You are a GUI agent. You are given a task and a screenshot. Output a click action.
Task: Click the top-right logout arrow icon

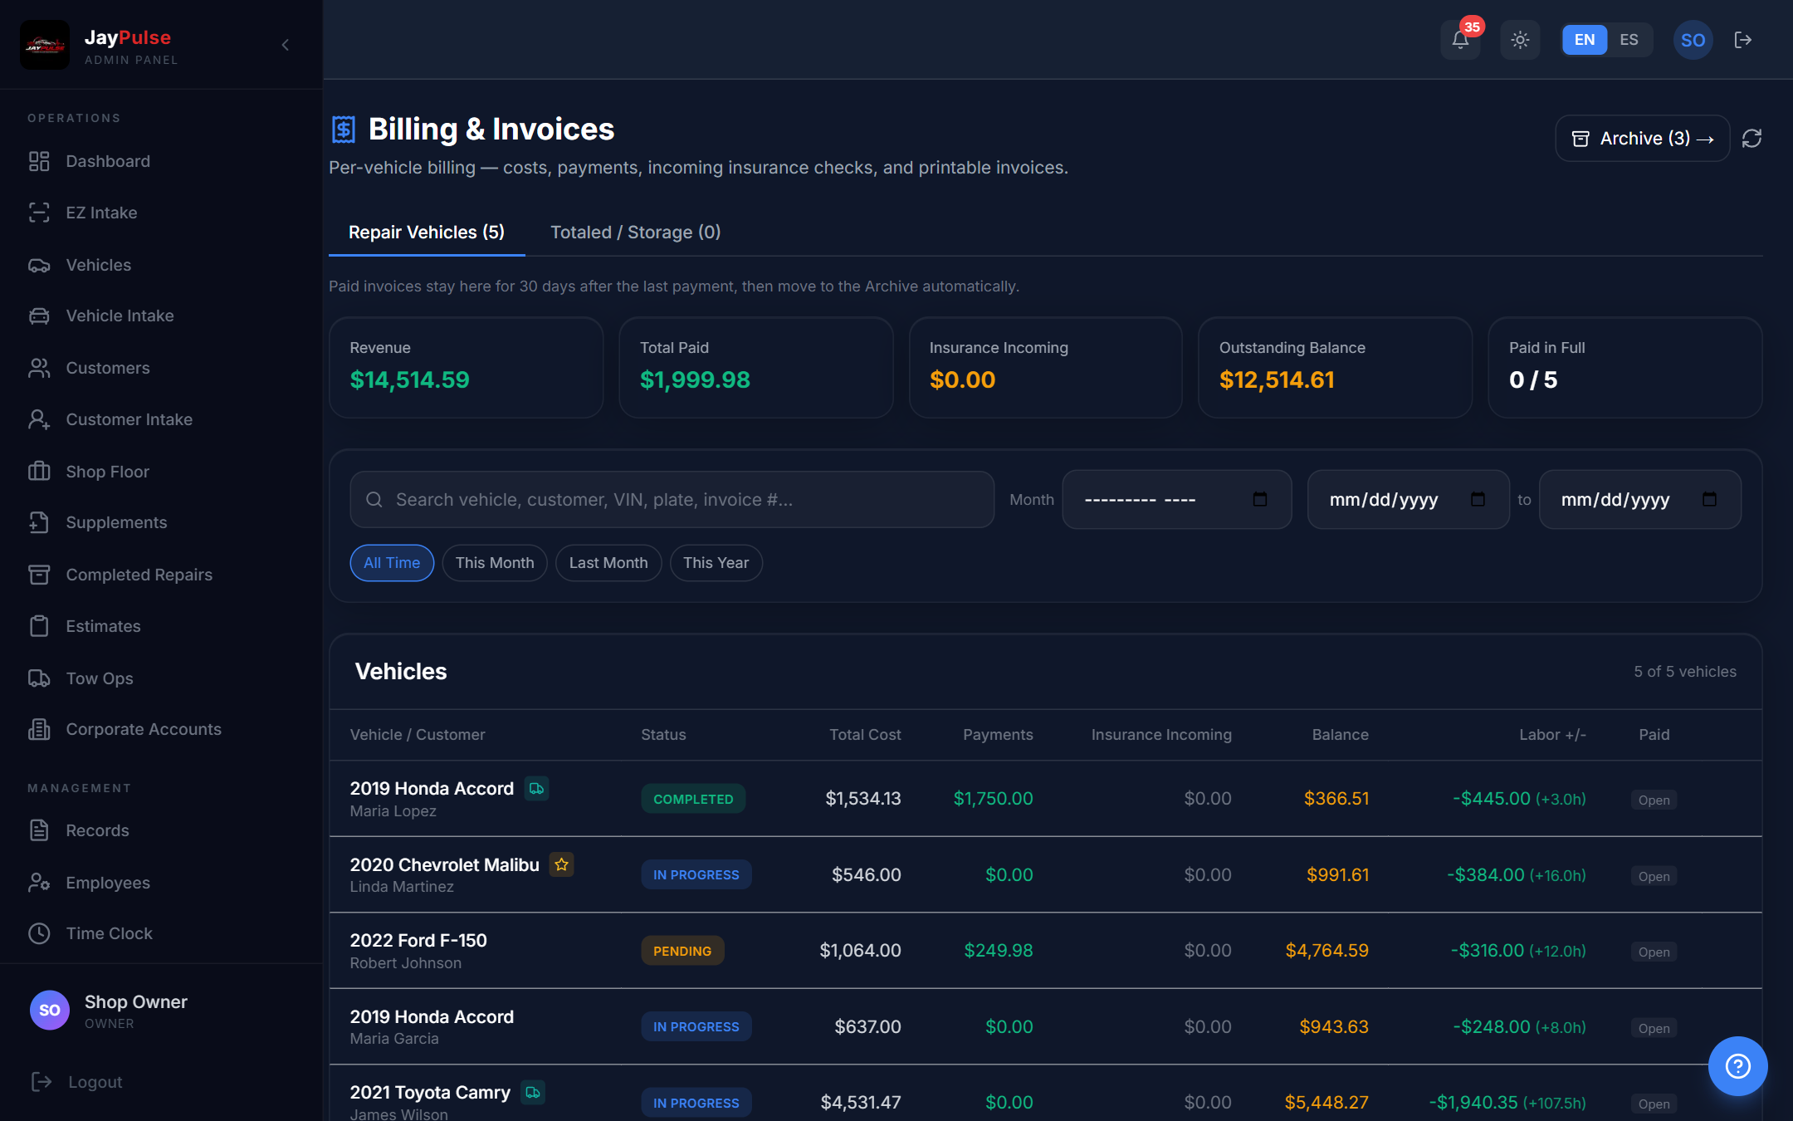click(1743, 40)
